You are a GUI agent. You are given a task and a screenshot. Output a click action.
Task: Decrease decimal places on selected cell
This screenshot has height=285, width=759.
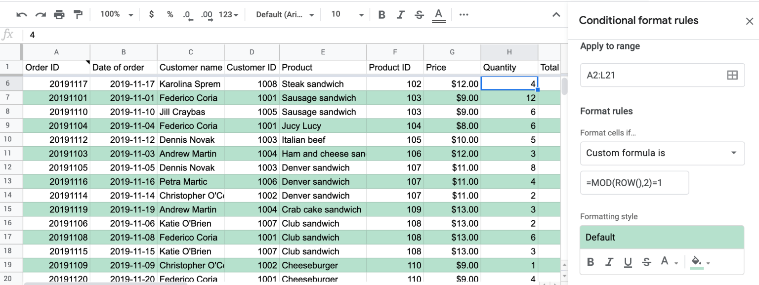188,14
